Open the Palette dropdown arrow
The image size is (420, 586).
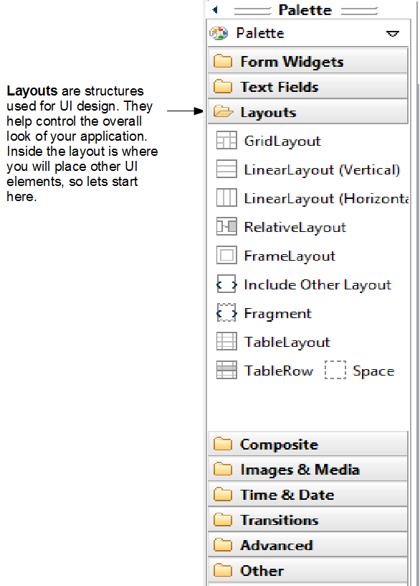tap(393, 34)
